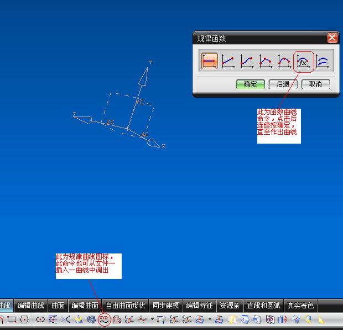Click the Offset Curve icon after first dropdown arrow
This screenshot has height=330, width=343.
162,319
